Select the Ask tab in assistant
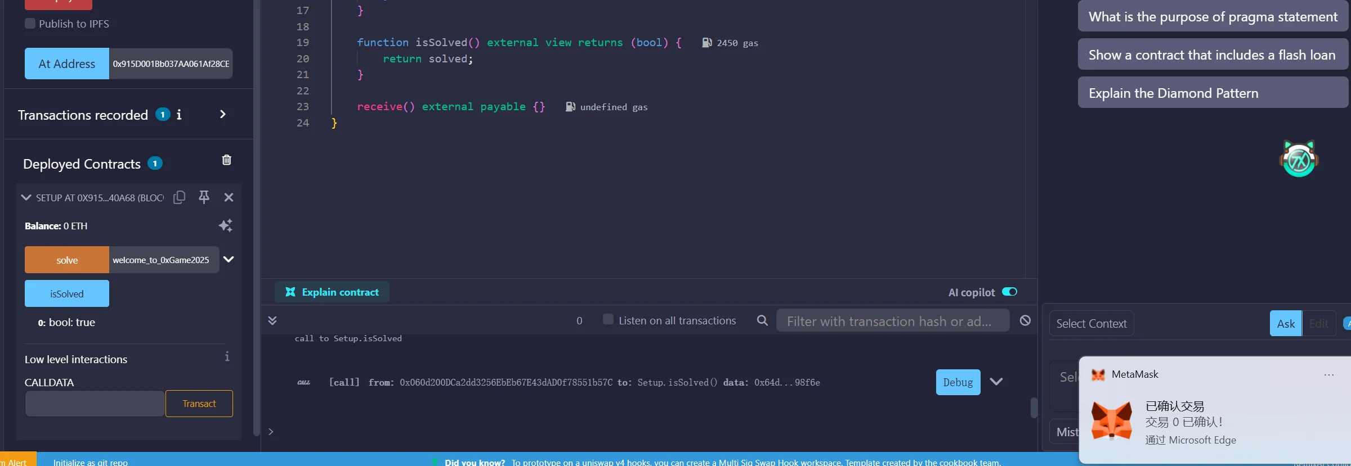The width and height of the screenshot is (1351, 466). pyautogui.click(x=1285, y=323)
